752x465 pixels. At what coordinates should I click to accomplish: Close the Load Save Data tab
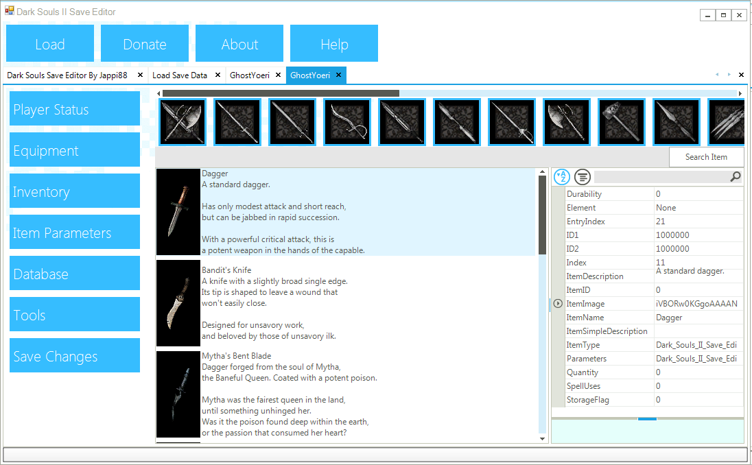pyautogui.click(x=218, y=75)
